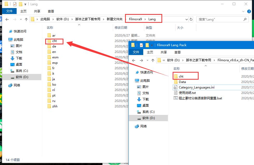This screenshot has height=165, width=254.
Task: Select 快速访问 in the Lang window sidebar
Action: click(x=17, y=31)
